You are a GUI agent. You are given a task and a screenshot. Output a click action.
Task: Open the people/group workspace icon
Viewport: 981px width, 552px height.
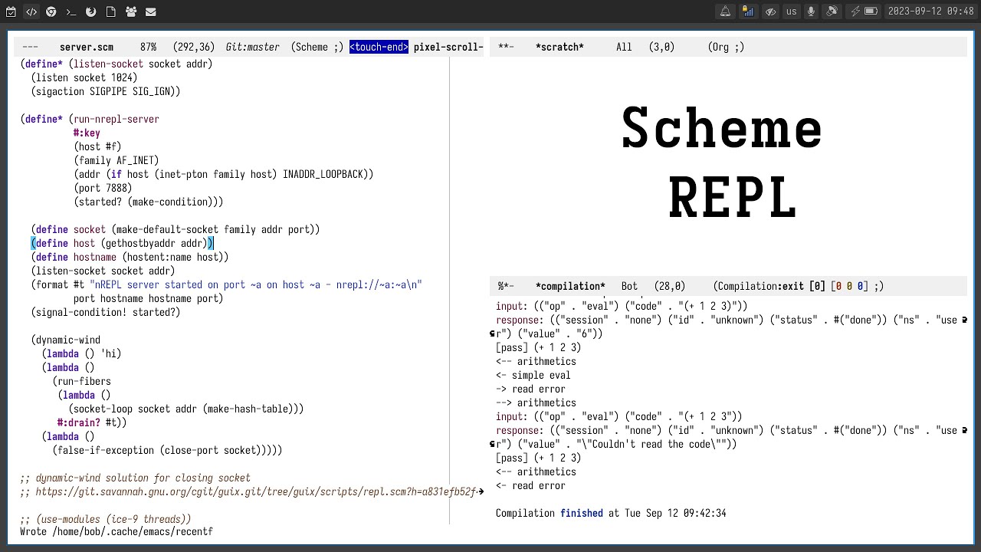click(x=131, y=11)
